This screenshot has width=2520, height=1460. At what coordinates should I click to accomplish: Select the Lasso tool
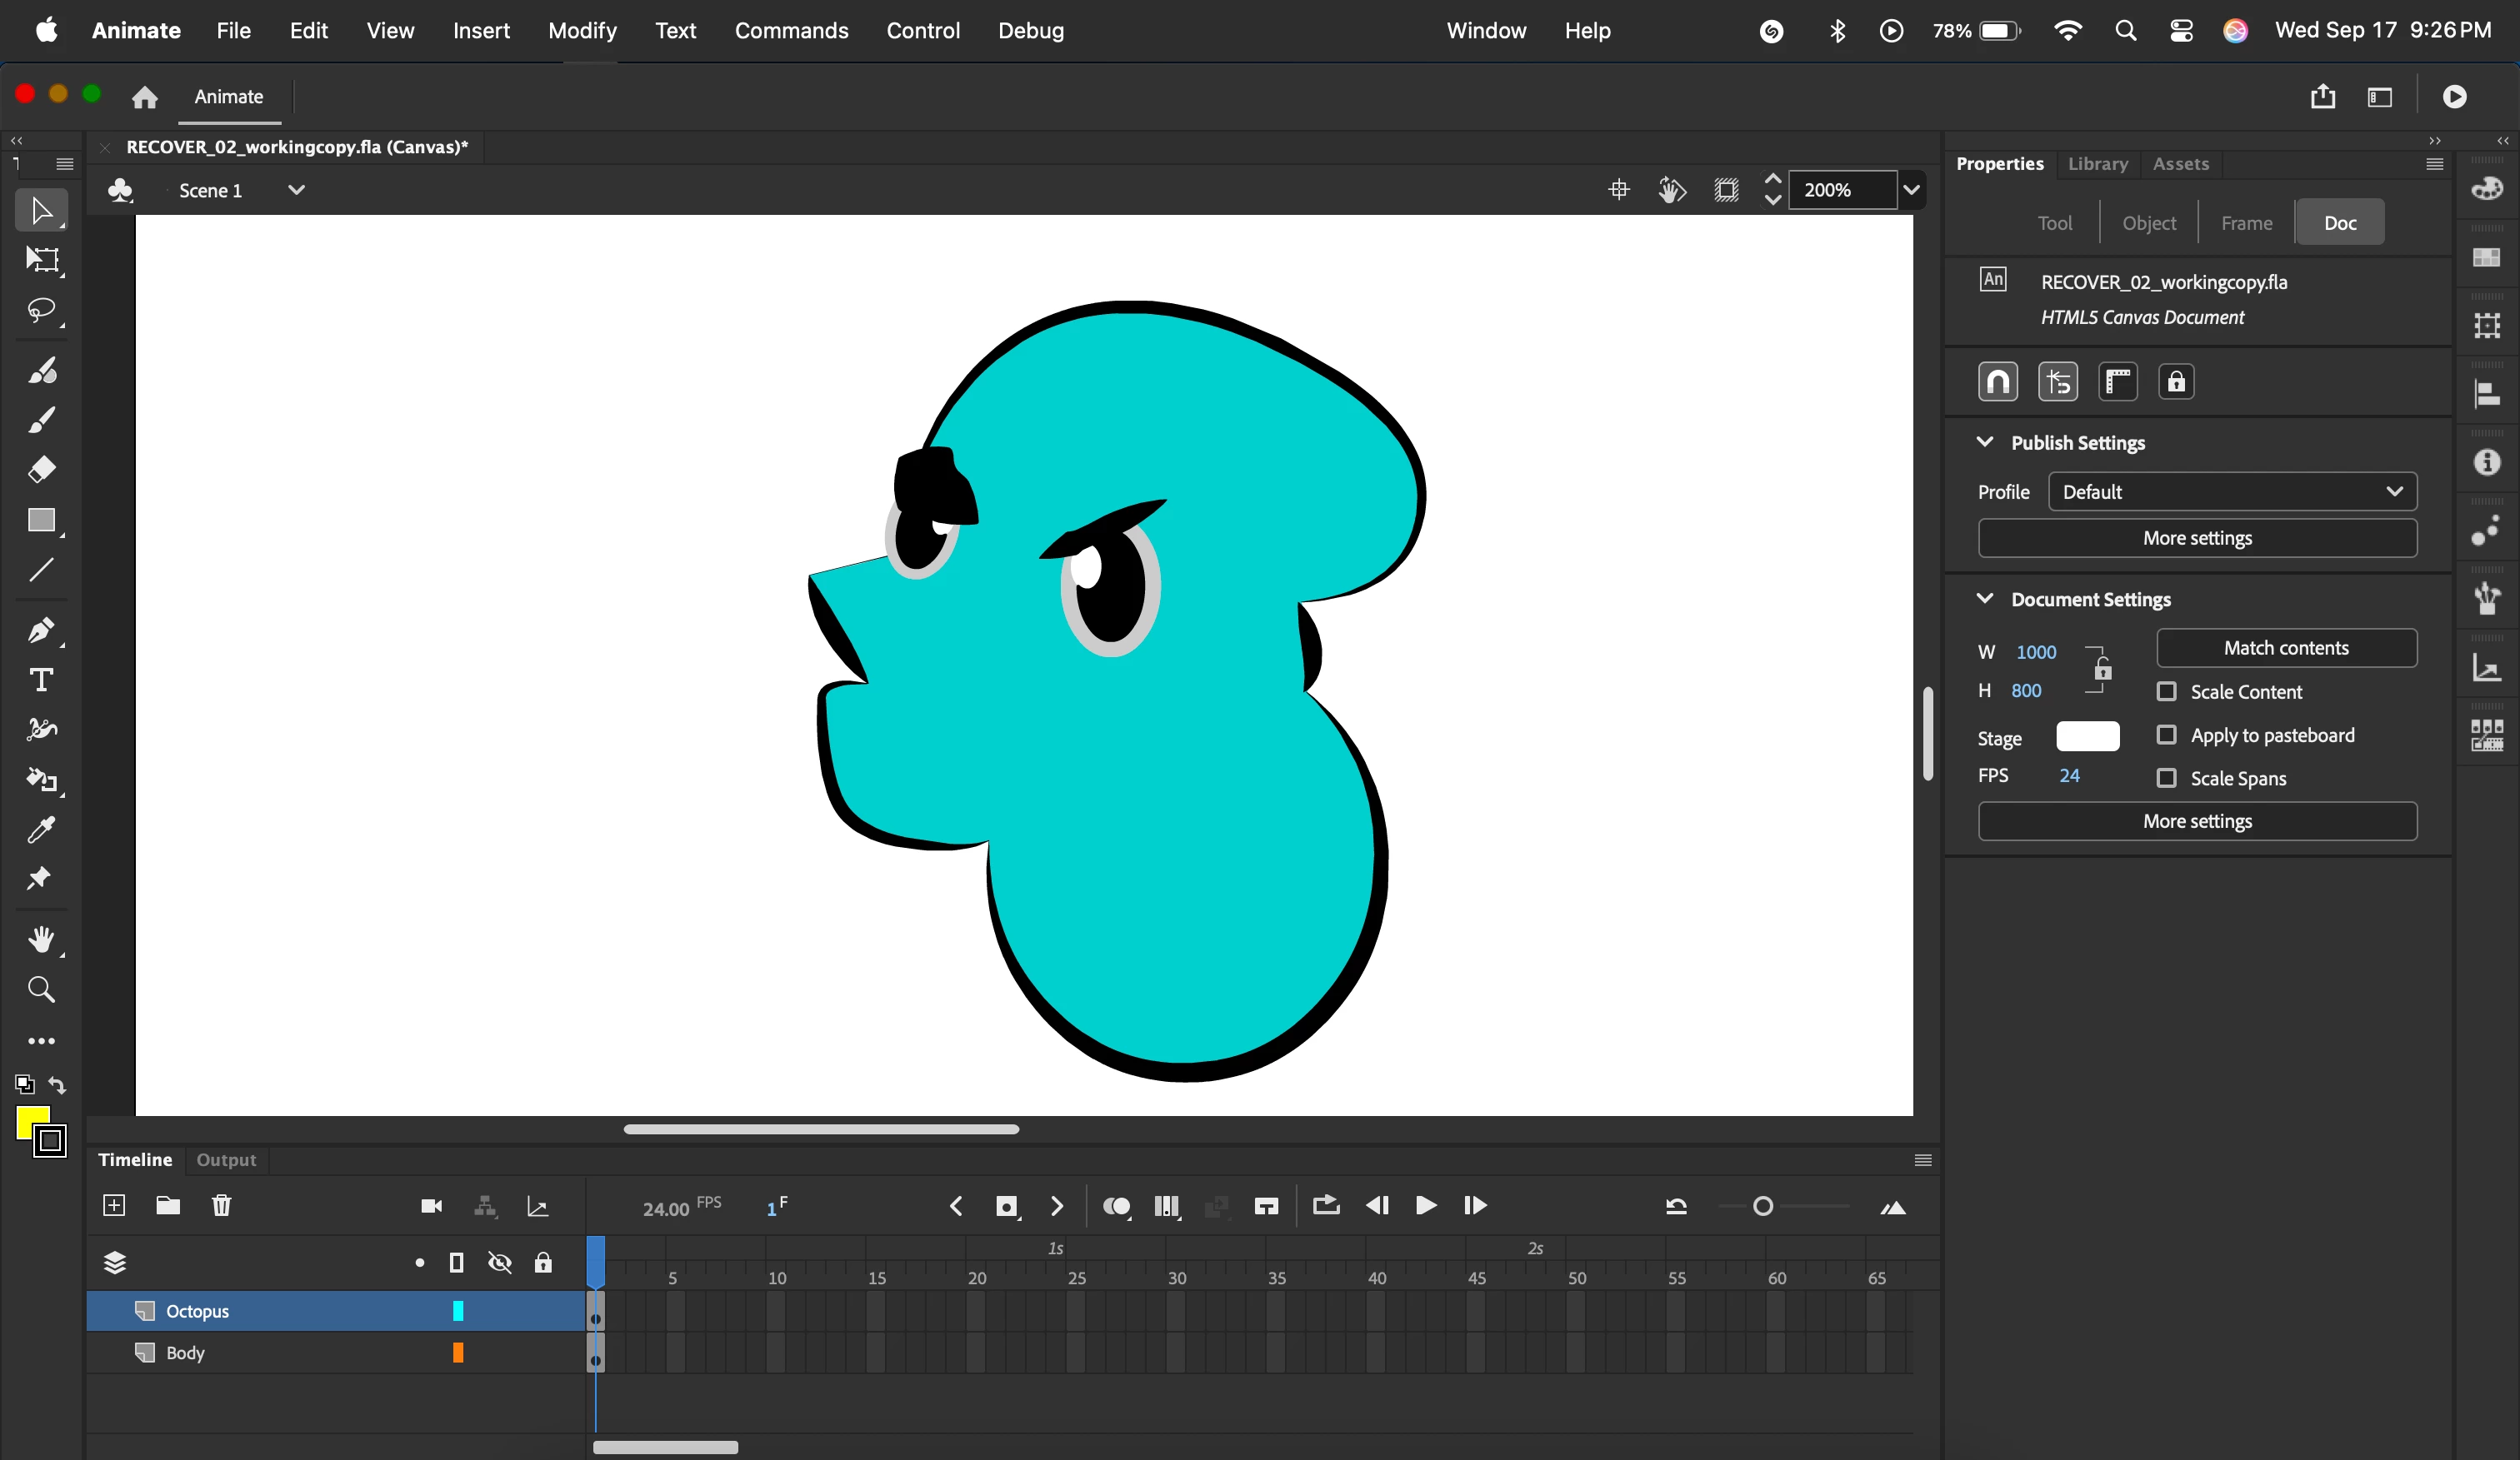tap(42, 310)
